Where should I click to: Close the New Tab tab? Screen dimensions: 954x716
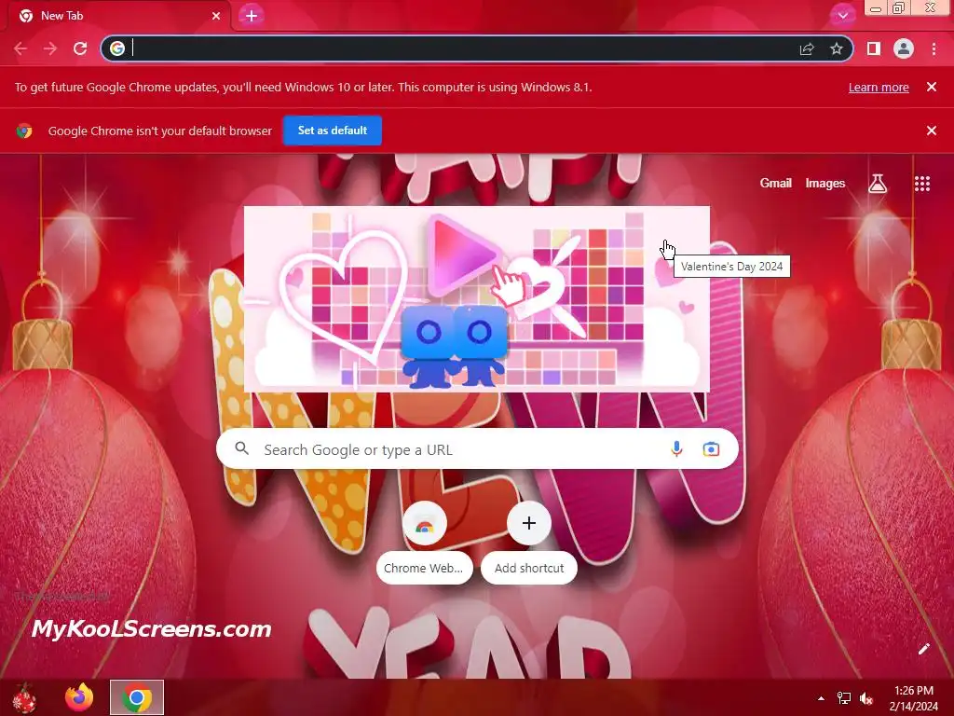tap(216, 16)
